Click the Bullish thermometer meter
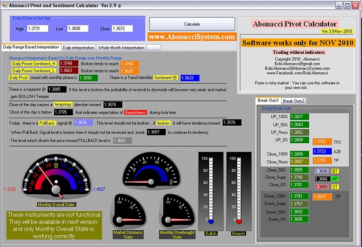 point(211,191)
